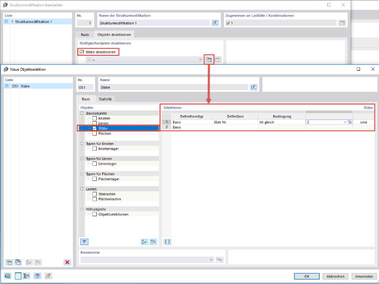The height and width of the screenshot is (284, 379).
Task: Click the color square beside Strukturmodifikation 1 in the list
Action: (x=6, y=21)
